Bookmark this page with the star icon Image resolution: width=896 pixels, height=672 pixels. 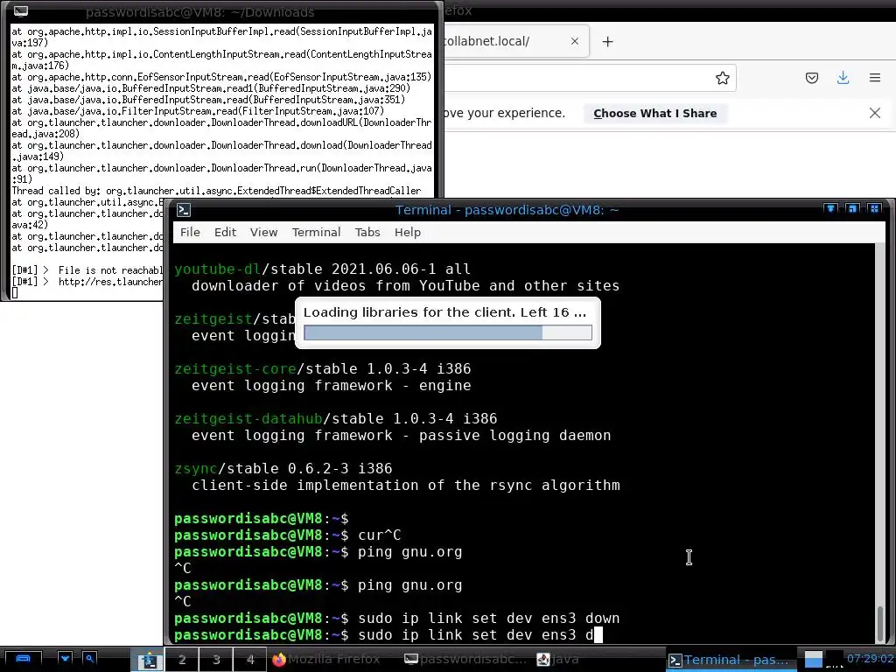click(722, 78)
